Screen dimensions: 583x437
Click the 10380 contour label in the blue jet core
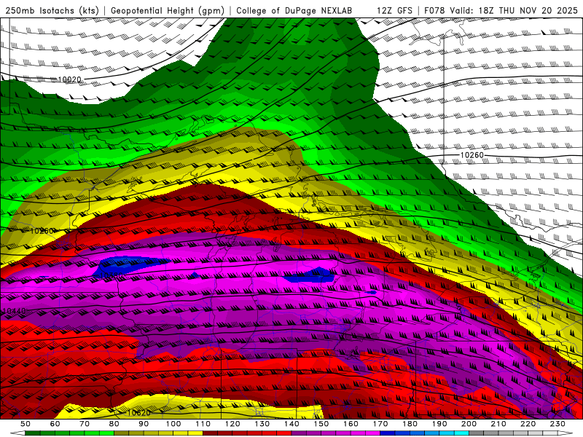point(111,276)
